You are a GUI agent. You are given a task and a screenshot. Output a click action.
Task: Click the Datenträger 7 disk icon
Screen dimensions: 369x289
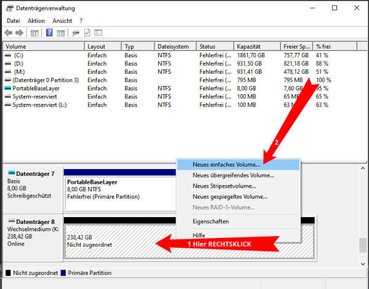click(11, 173)
